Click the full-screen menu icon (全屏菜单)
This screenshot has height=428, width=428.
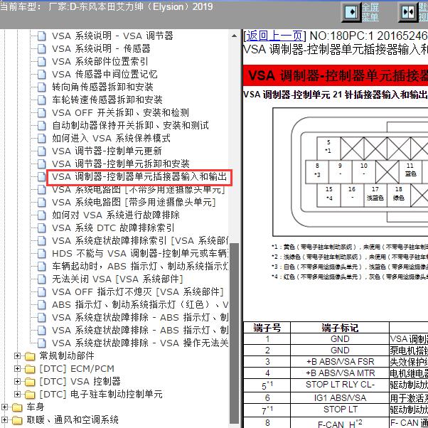point(351,12)
